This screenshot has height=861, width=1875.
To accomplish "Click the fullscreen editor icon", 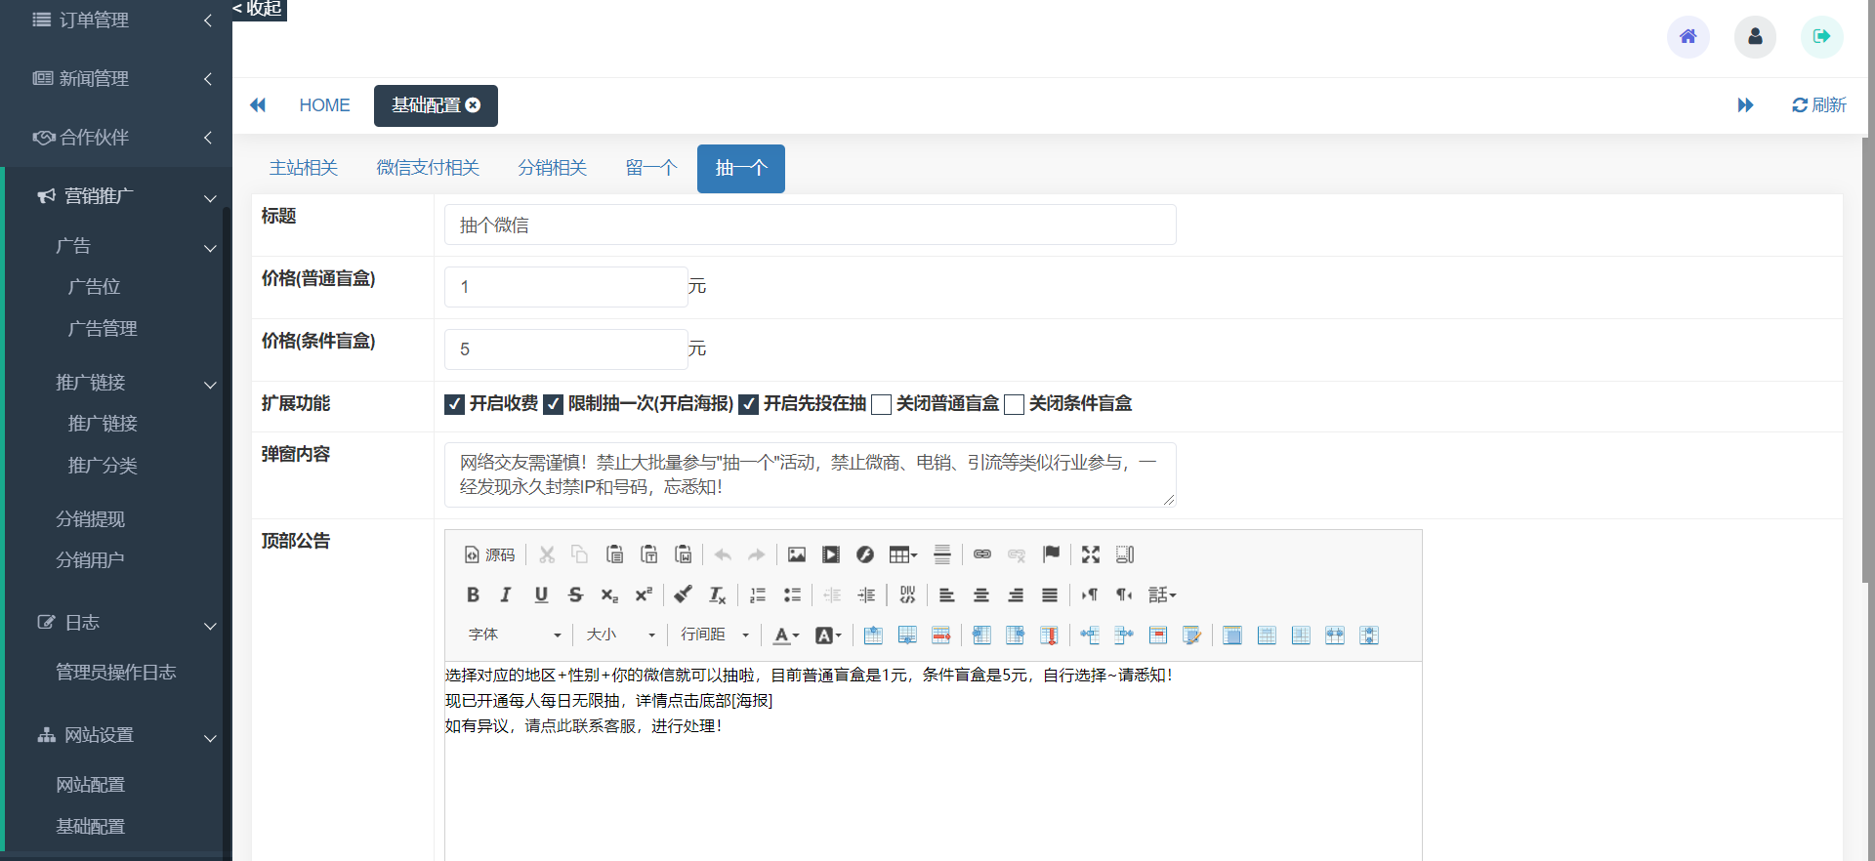I will coord(1091,554).
